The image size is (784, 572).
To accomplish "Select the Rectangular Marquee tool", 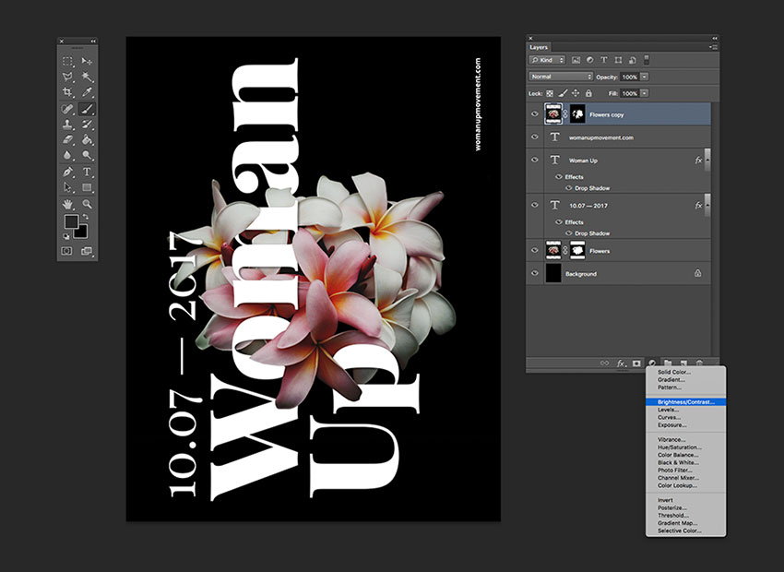I will click(67, 61).
